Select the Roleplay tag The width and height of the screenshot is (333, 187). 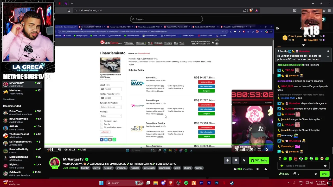[x=108, y=168]
